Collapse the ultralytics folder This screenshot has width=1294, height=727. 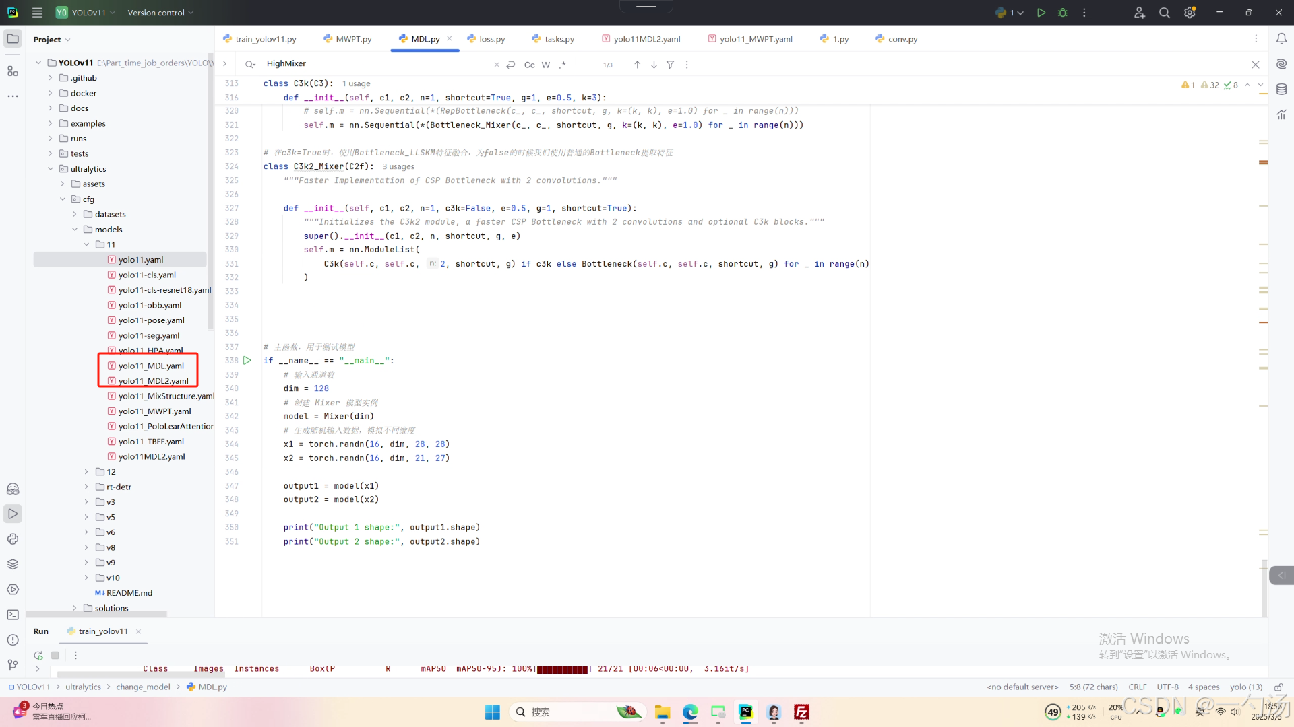click(51, 169)
